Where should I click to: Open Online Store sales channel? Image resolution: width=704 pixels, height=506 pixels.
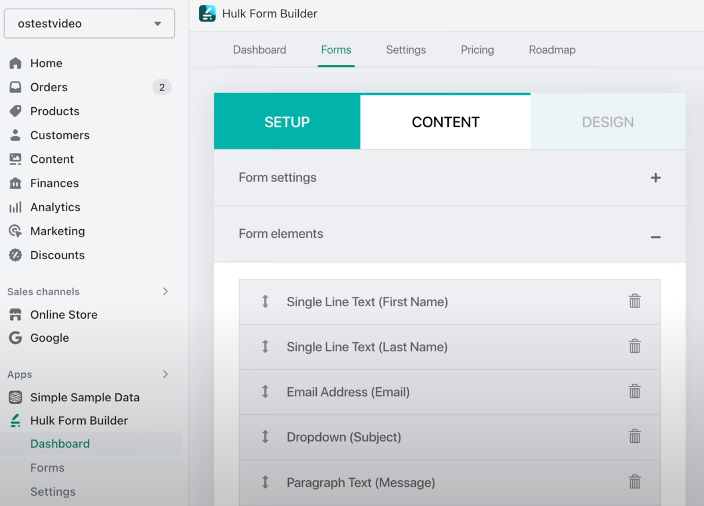click(x=64, y=315)
